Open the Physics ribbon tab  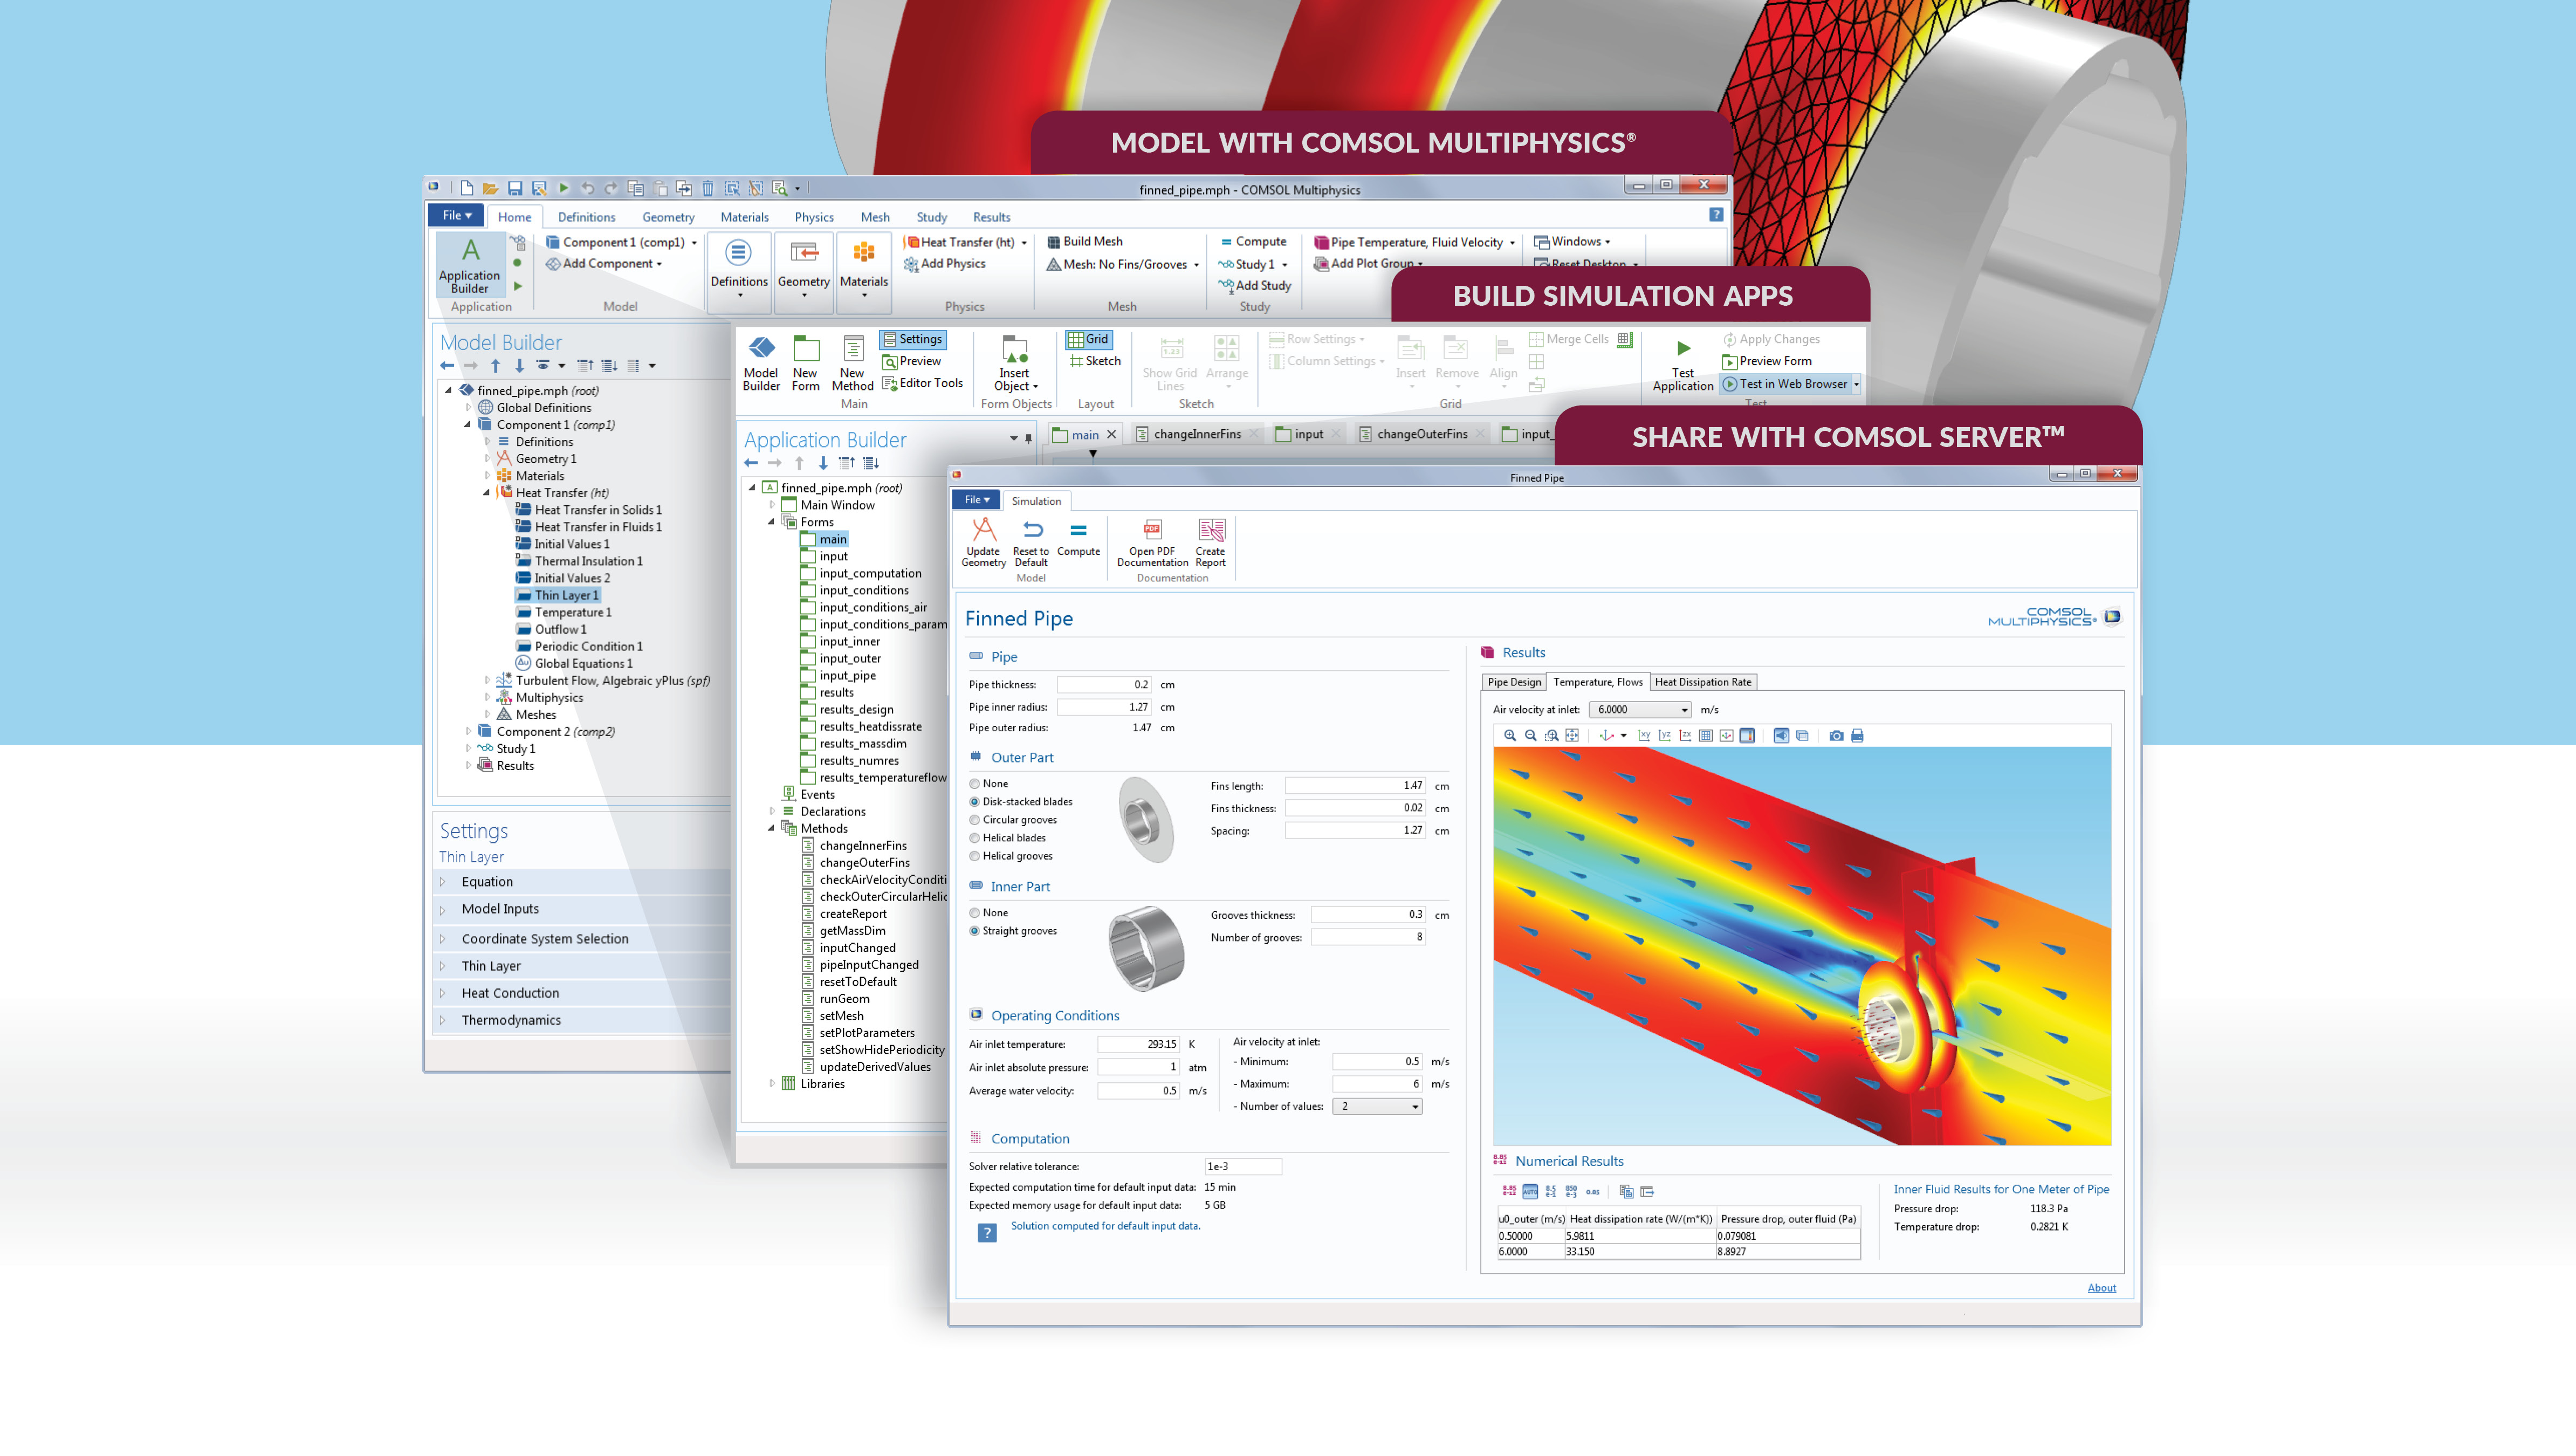(x=813, y=217)
